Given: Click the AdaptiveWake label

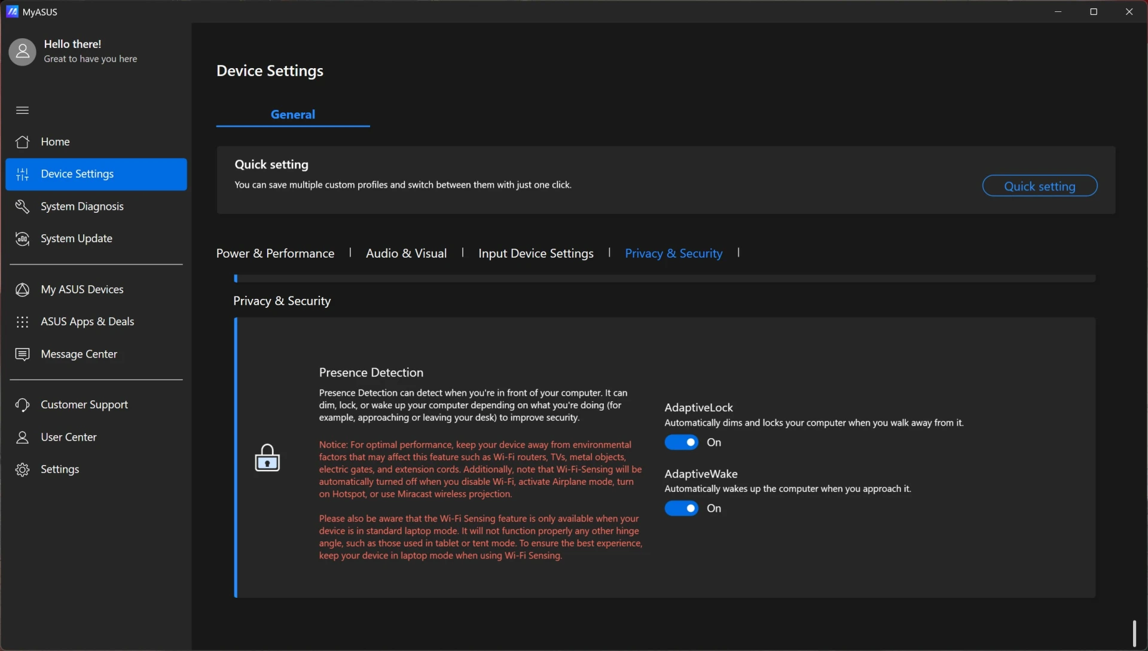Looking at the screenshot, I should click(701, 474).
